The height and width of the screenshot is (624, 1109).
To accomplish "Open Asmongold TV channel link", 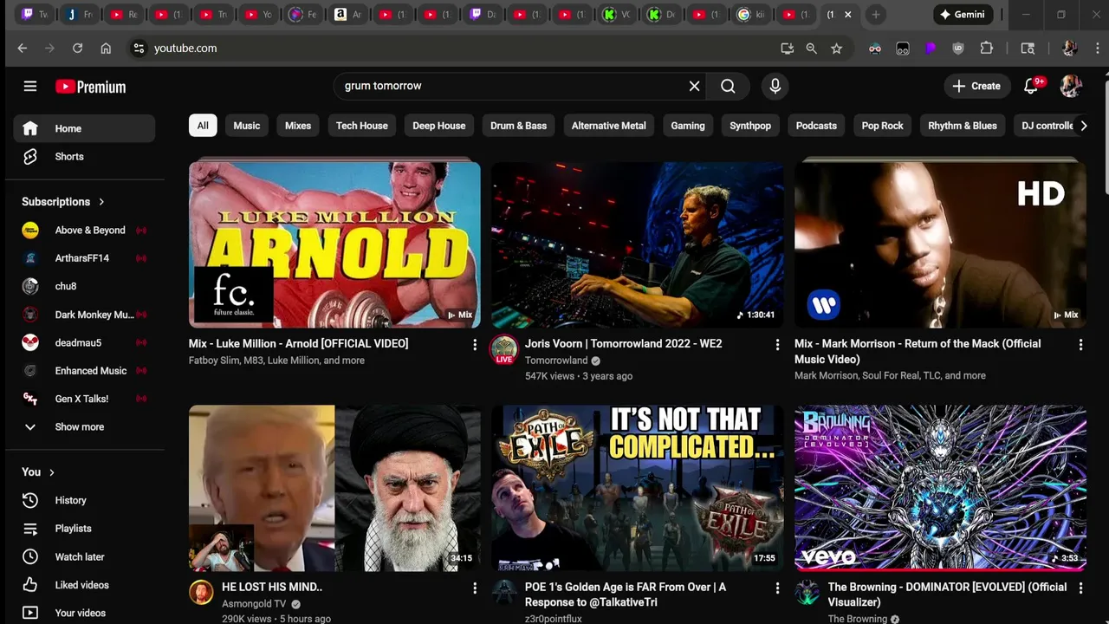I will (x=254, y=603).
